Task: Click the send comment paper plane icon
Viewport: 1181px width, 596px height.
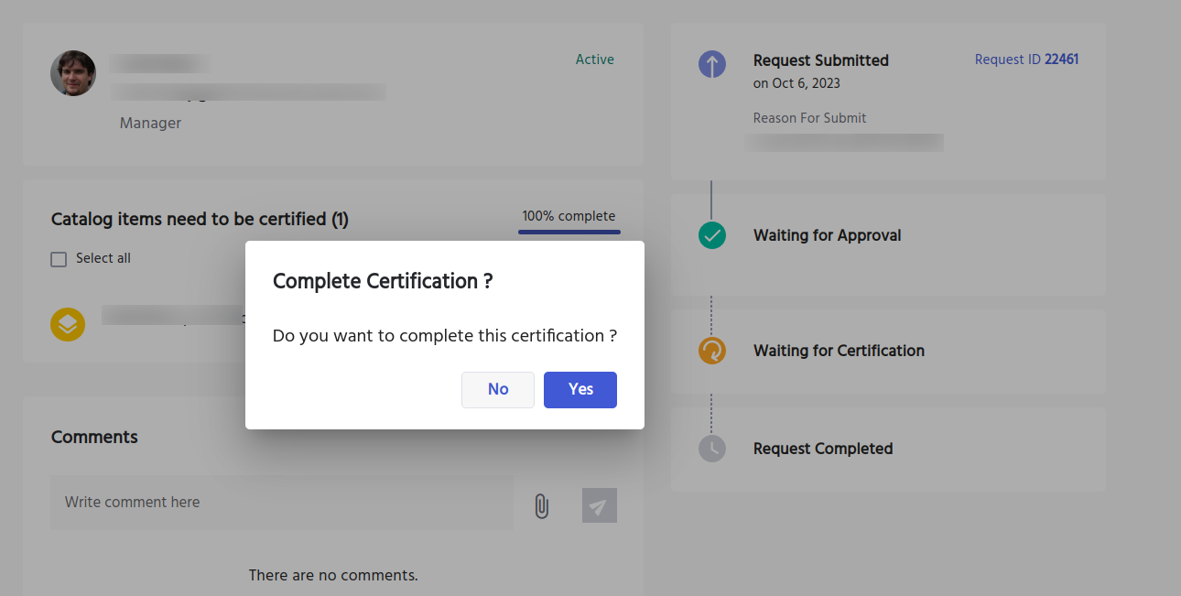Action: (x=599, y=505)
